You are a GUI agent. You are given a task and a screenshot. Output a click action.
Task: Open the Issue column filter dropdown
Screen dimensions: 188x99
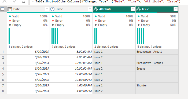[x=176, y=9]
